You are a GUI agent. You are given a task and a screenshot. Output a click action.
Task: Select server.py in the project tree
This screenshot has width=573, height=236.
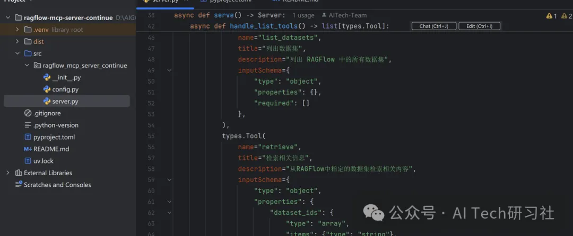67,101
